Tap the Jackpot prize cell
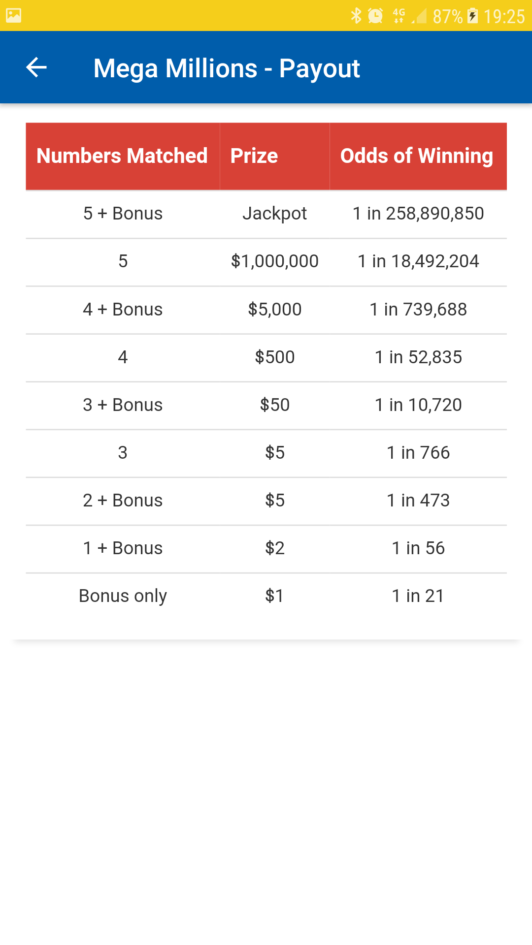Viewport: 532px width, 945px height. point(274,214)
